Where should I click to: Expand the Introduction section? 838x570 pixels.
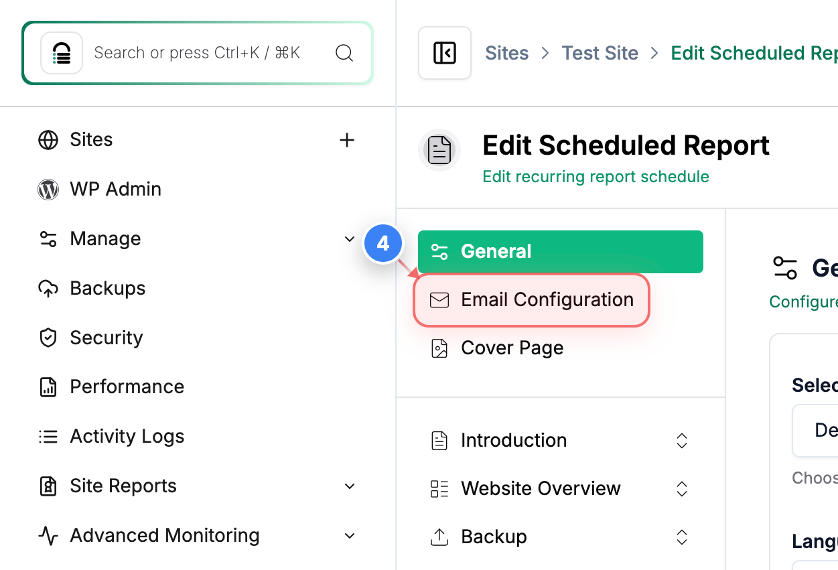click(681, 441)
